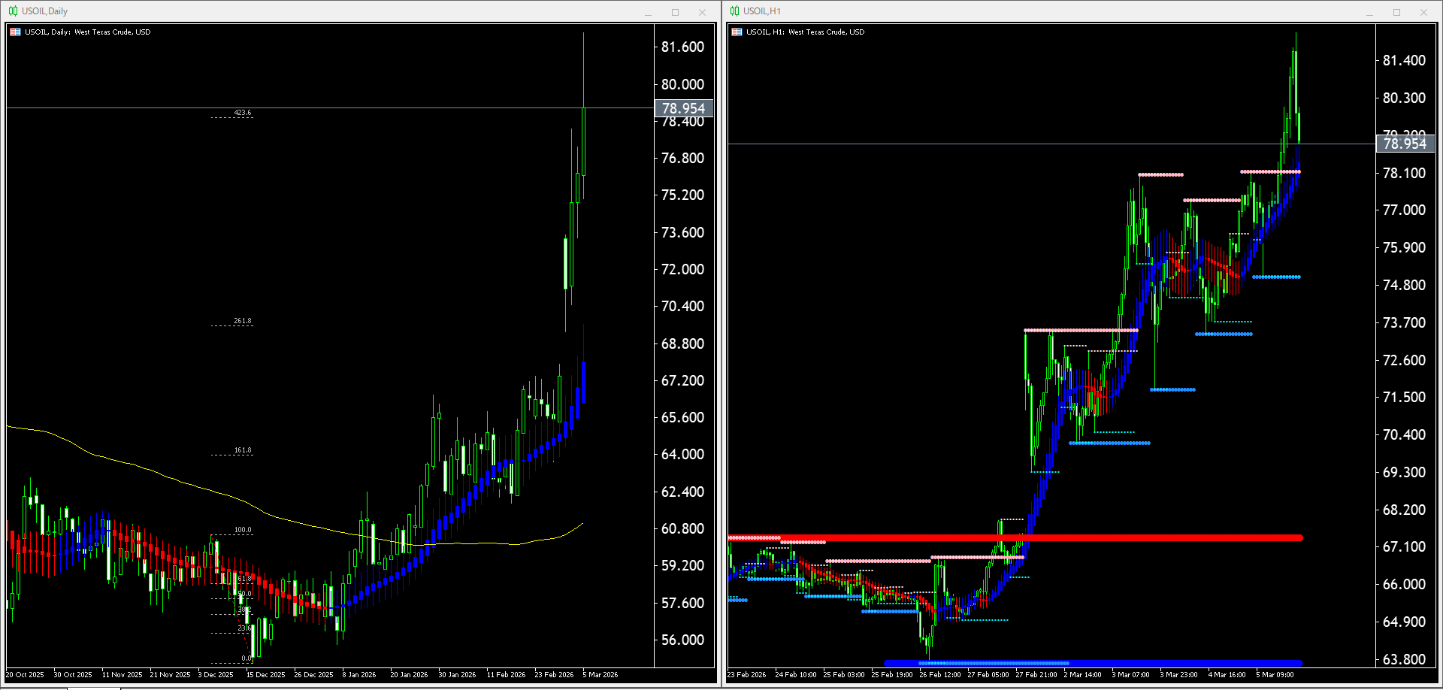The image size is (1443, 690).
Task: Click the 73.700 price on the H1 scale
Action: [x=1404, y=322]
